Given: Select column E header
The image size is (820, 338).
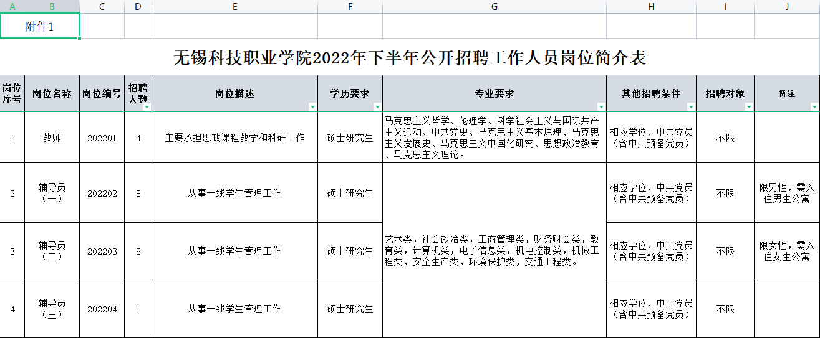Looking at the screenshot, I should tap(235, 6).
